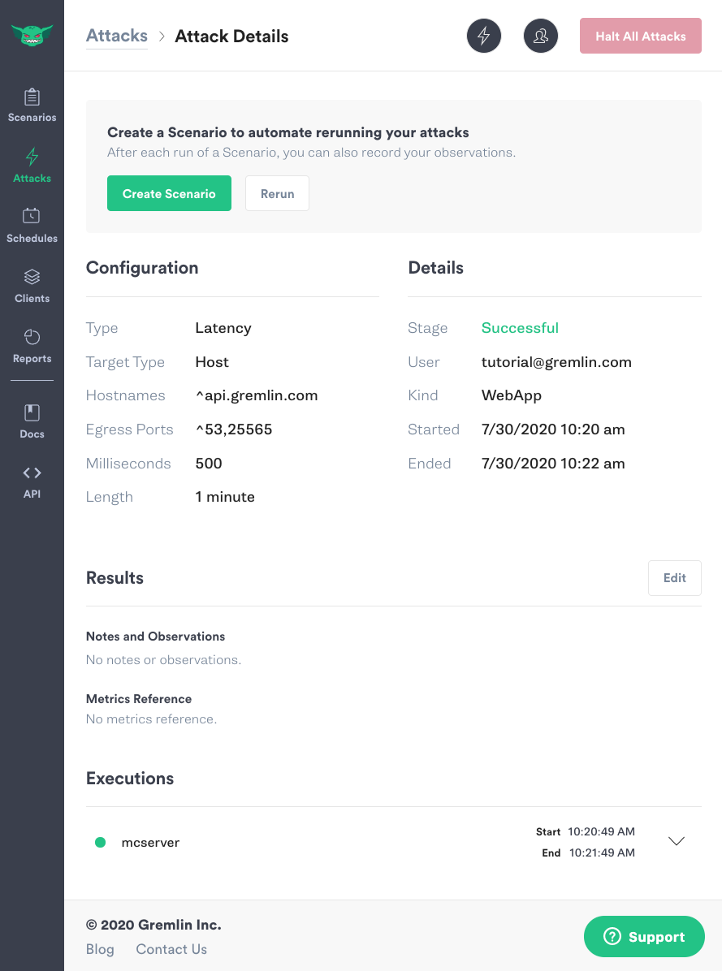Image resolution: width=722 pixels, height=971 pixels.
Task: Expand the mcserver execution chevron
Action: [x=677, y=841]
